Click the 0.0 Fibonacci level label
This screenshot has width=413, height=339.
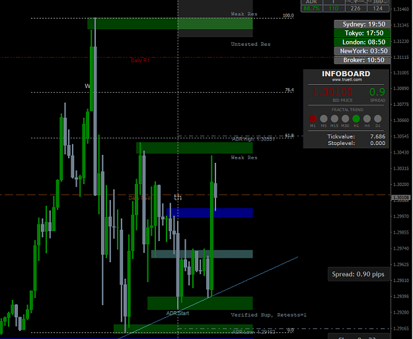click(290, 330)
